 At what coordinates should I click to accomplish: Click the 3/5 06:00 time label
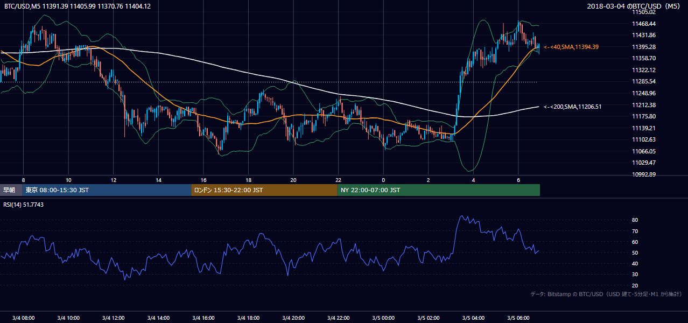[x=518, y=318]
